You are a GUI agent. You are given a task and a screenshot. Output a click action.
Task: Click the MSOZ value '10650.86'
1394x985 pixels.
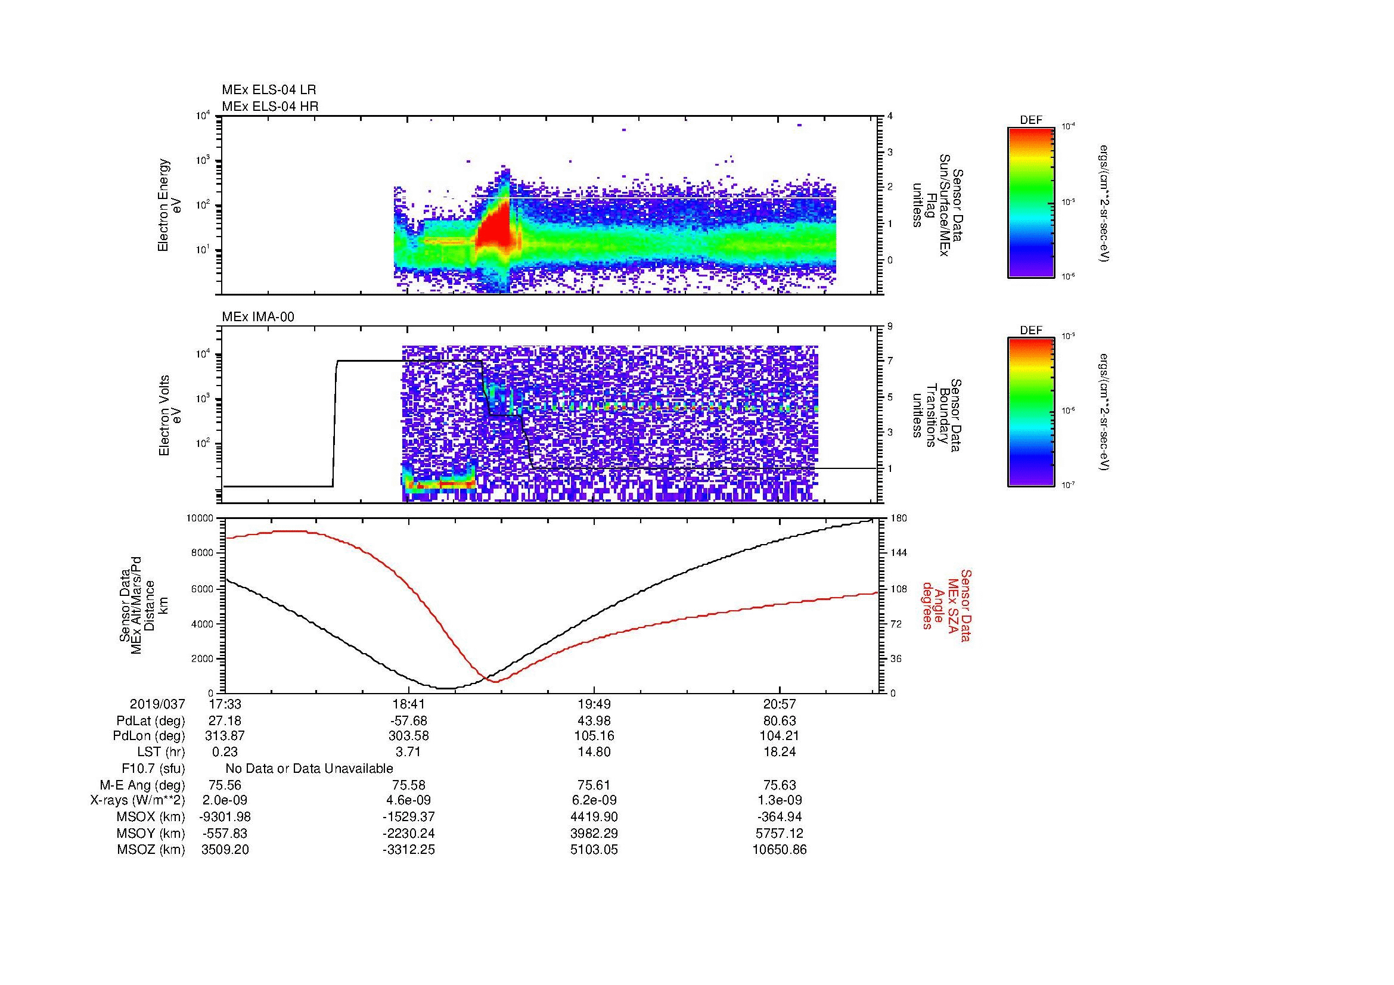780,850
